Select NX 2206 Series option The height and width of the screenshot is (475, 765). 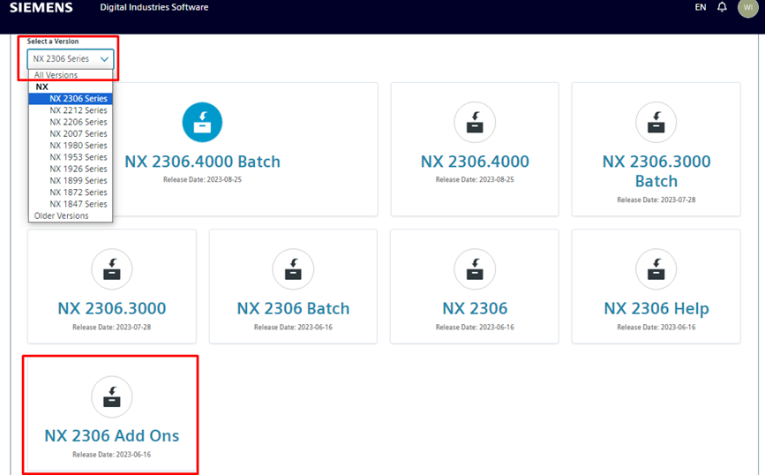click(71, 122)
